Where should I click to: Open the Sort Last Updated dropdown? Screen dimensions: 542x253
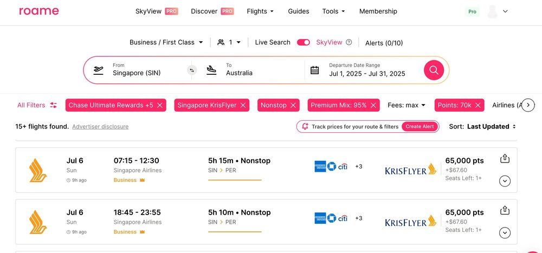point(491,126)
